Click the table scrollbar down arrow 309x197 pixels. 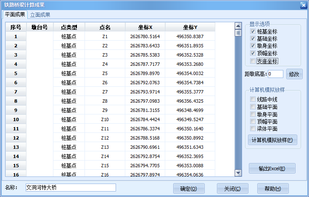(238, 173)
